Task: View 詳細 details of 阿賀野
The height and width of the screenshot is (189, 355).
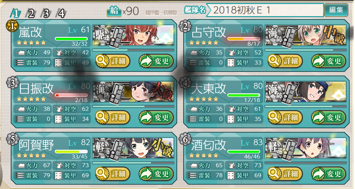Action: click(x=113, y=174)
